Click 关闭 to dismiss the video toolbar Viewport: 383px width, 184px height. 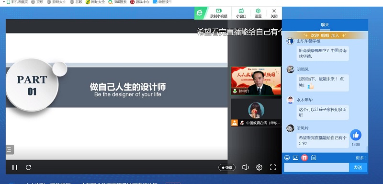point(274,13)
